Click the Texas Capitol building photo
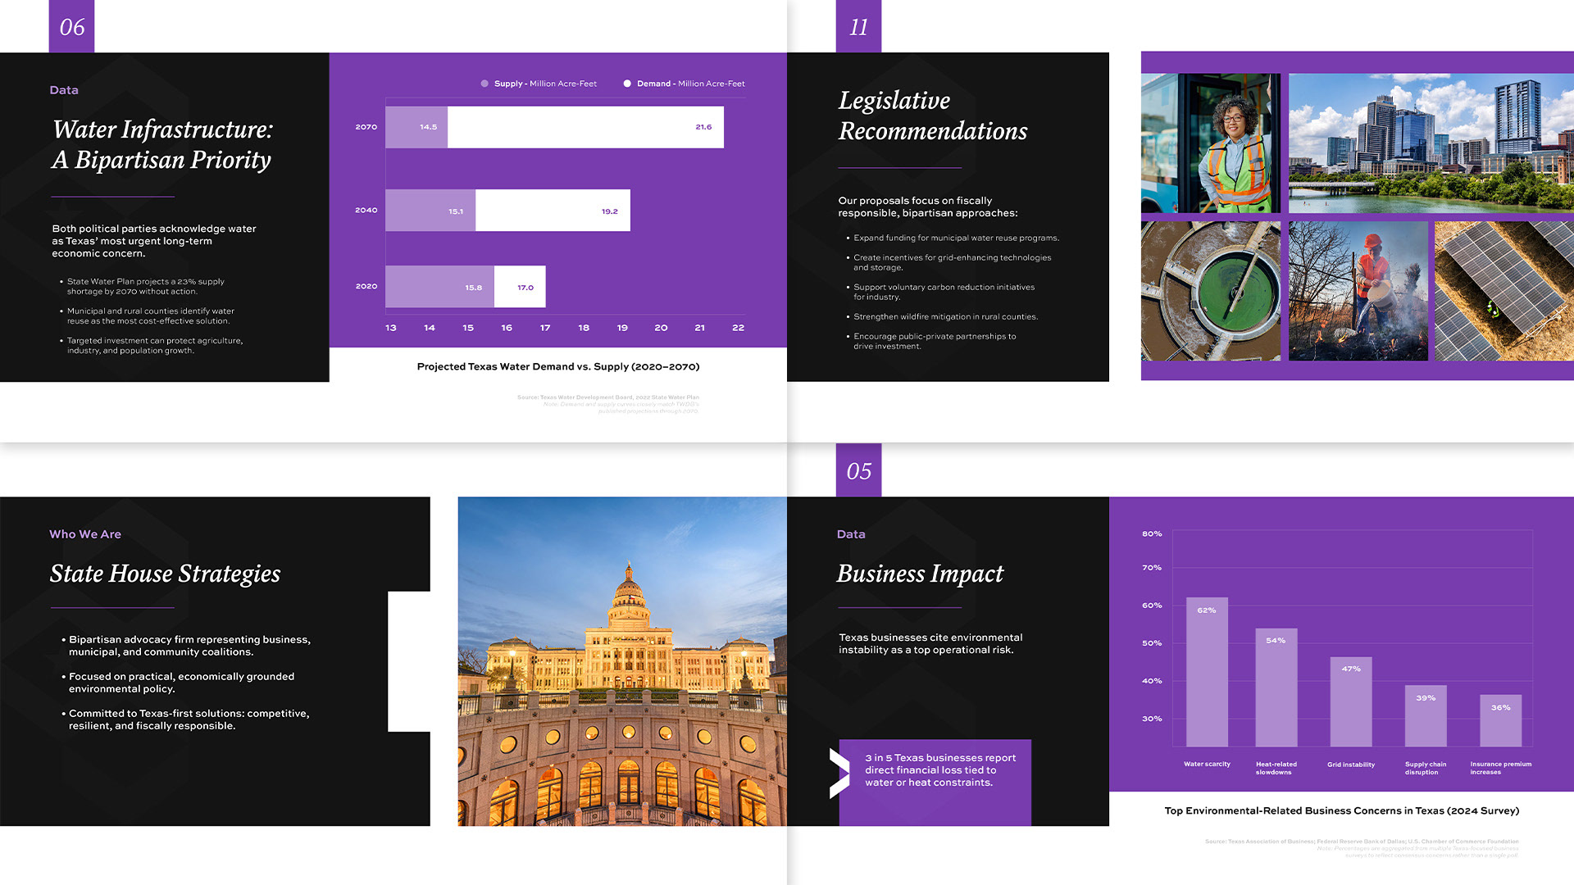 point(622,660)
